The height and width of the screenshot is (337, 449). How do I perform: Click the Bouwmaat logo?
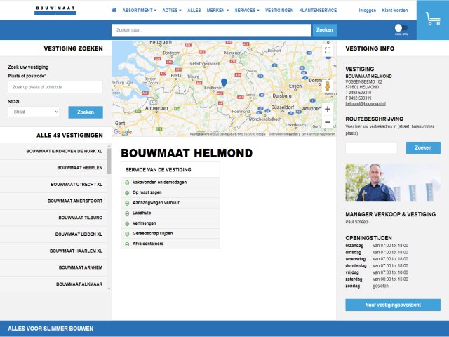[55, 11]
